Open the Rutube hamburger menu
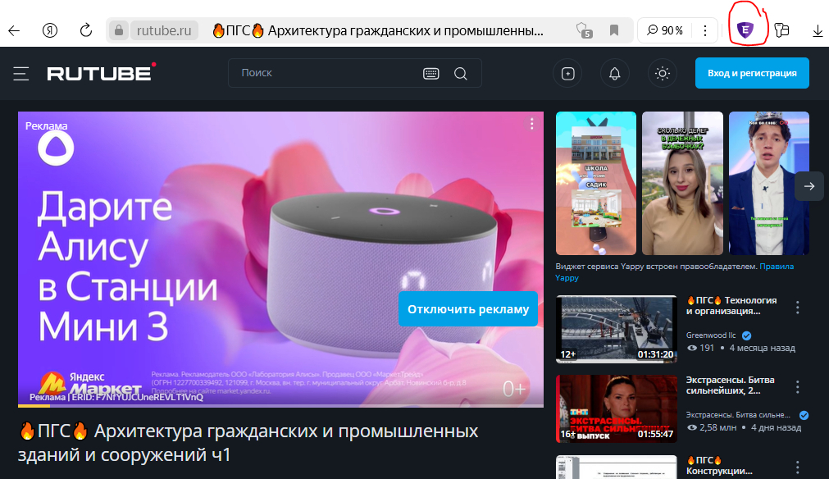 [x=21, y=74]
